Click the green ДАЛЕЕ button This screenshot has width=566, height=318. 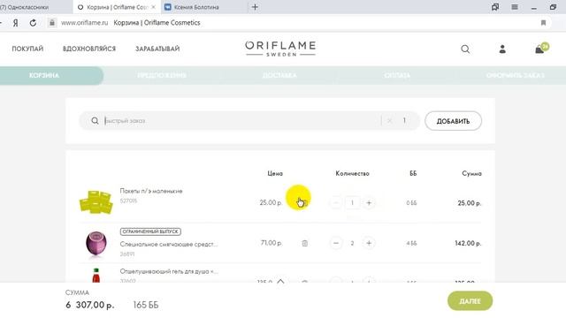pyautogui.click(x=470, y=301)
